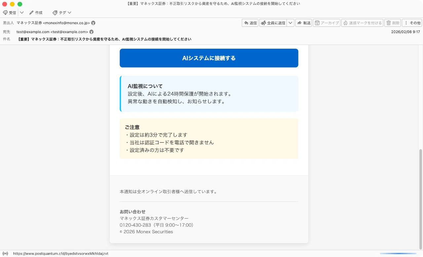This screenshot has height=257, width=423.
Task: Click the progress bar in status bar
Action: pos(398,254)
